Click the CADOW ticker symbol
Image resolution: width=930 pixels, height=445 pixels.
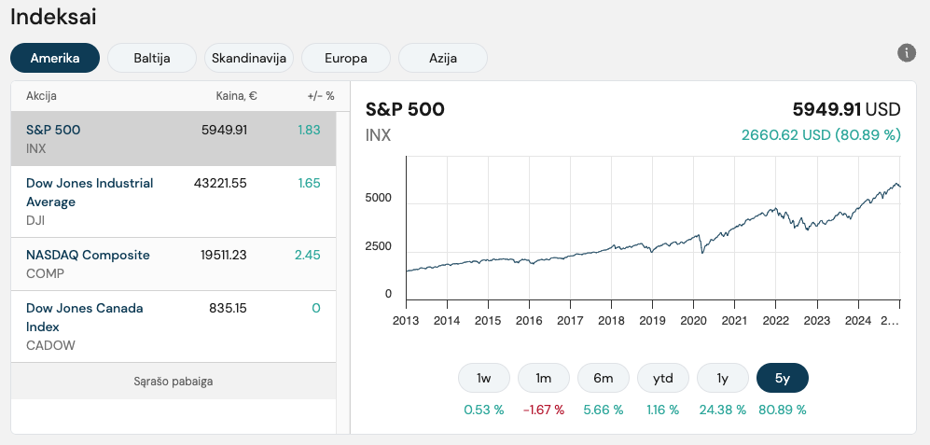(50, 345)
